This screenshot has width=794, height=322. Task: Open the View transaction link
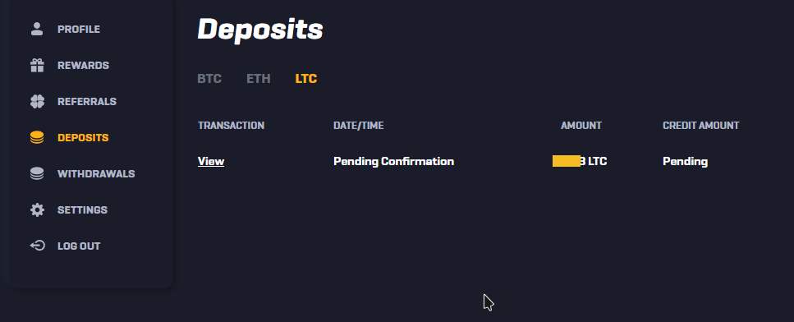pyautogui.click(x=211, y=162)
